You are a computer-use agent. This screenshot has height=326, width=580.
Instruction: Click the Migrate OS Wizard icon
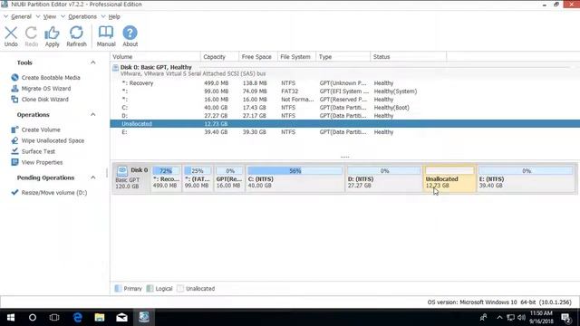(14, 89)
